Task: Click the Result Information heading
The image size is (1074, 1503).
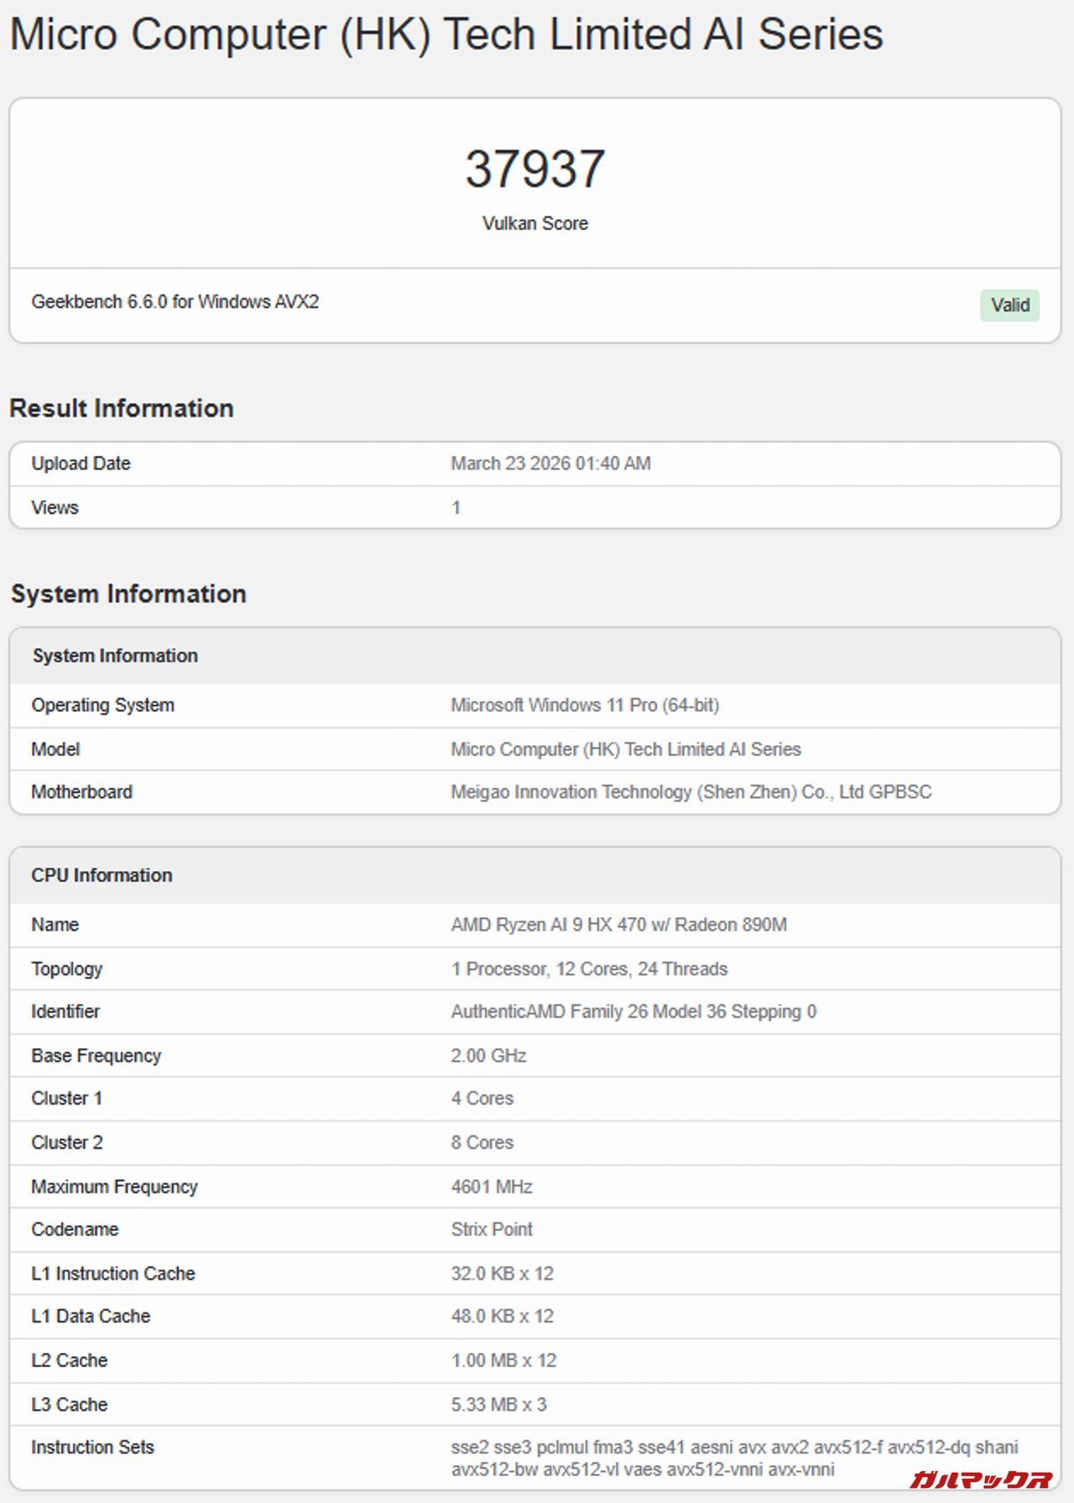Action: click(122, 409)
